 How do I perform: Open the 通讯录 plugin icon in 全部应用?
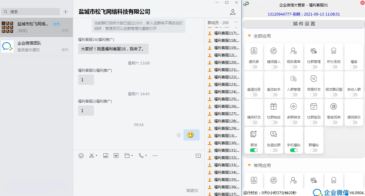pos(254,51)
